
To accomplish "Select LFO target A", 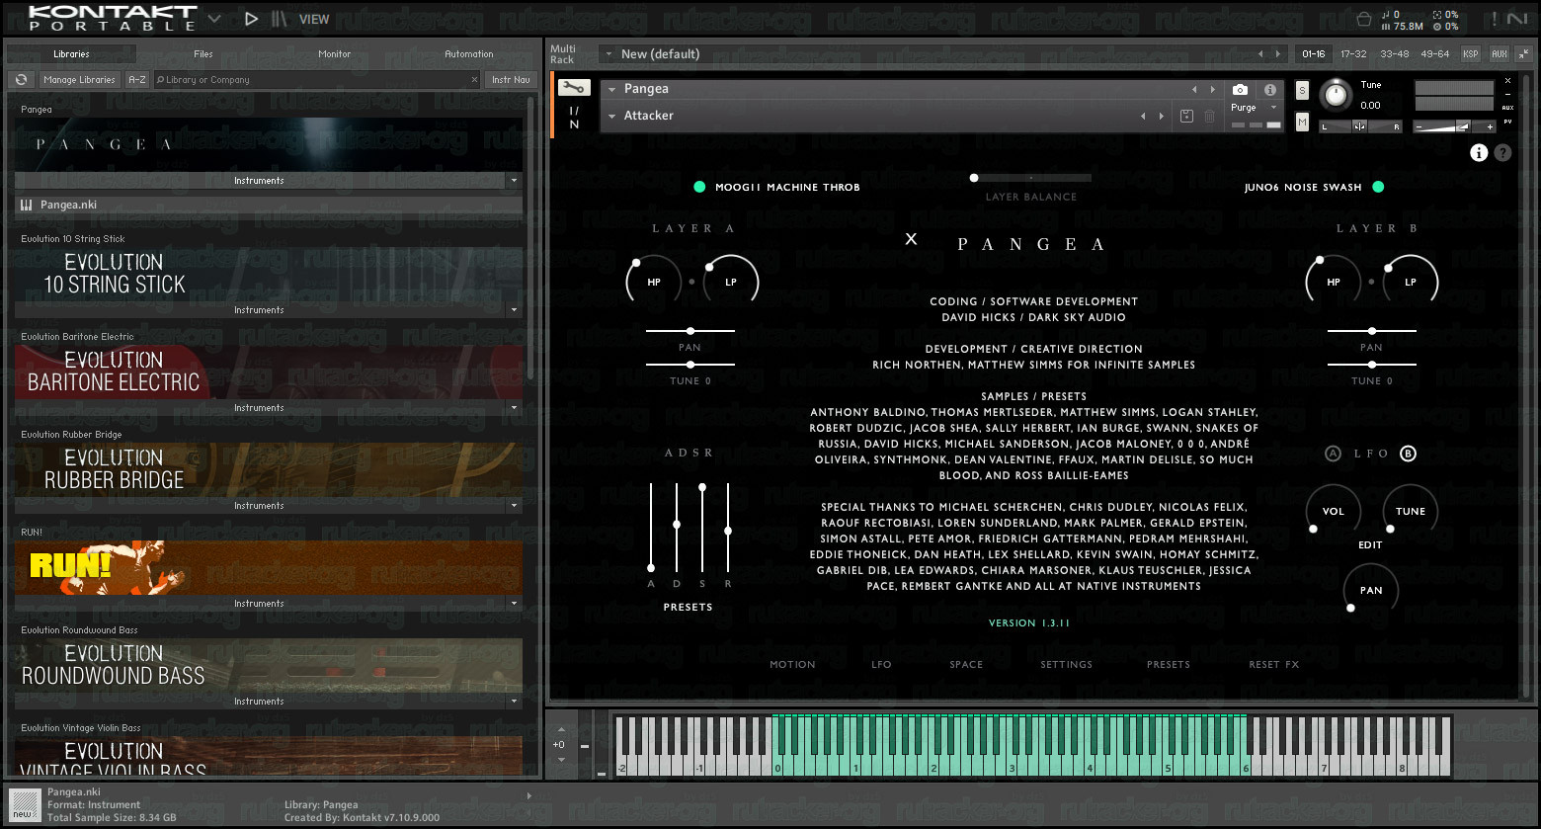I will click(1333, 454).
